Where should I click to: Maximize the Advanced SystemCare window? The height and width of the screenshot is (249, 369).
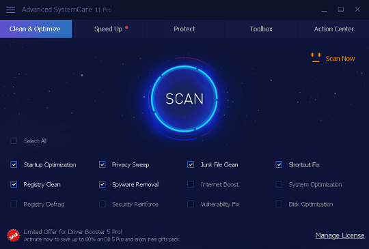click(341, 10)
